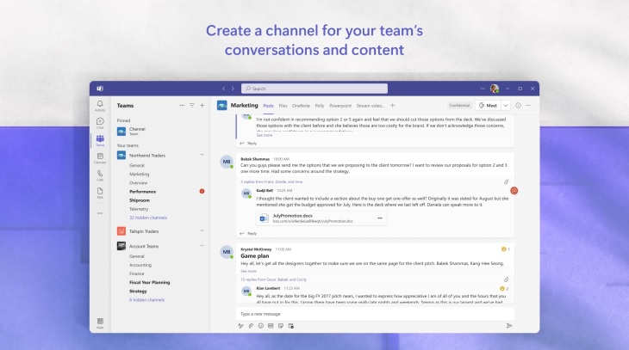Expand the 32 hidden channels list
The image size is (629, 350).
point(148,218)
